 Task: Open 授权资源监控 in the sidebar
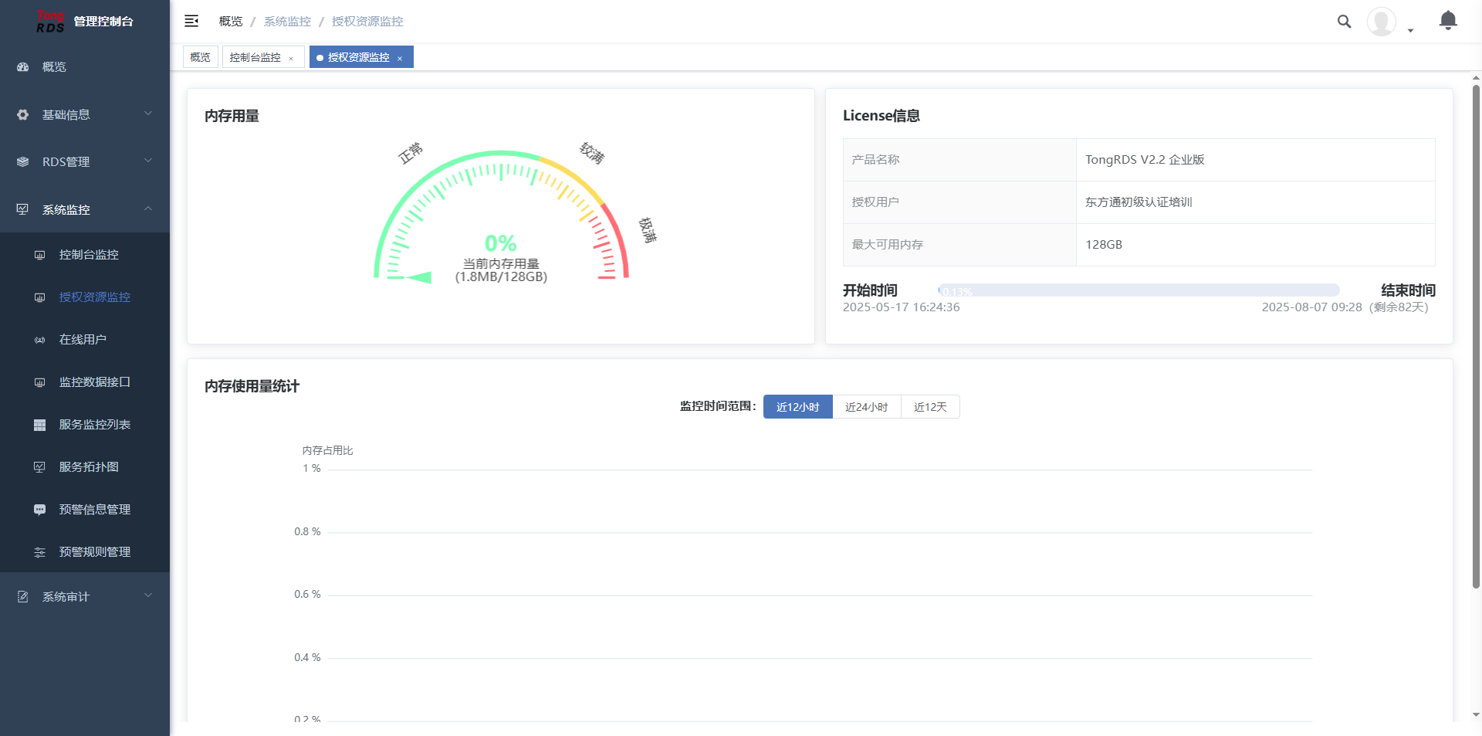pos(85,297)
